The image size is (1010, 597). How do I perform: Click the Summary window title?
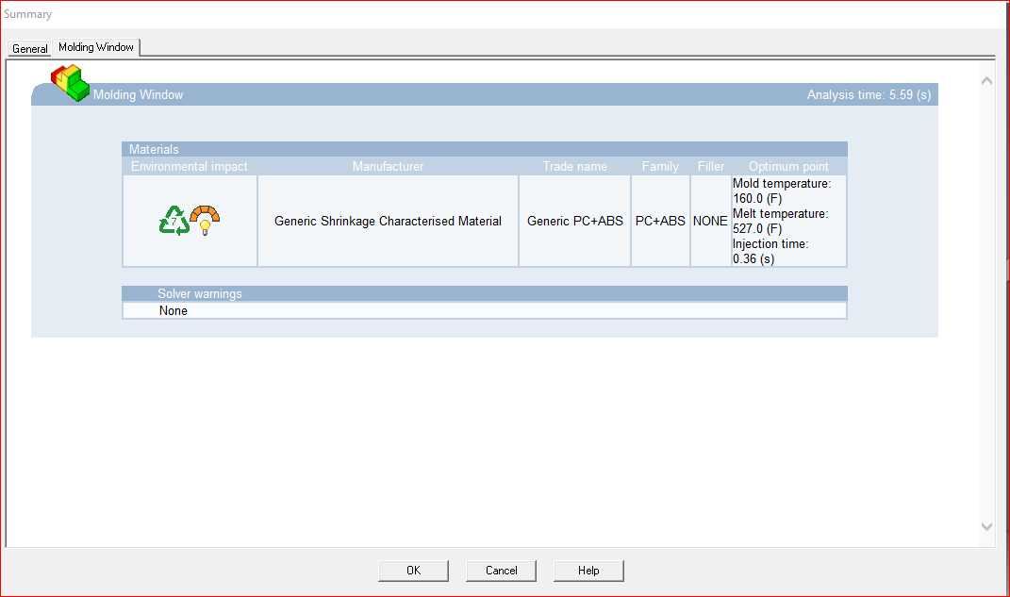pyautogui.click(x=27, y=14)
